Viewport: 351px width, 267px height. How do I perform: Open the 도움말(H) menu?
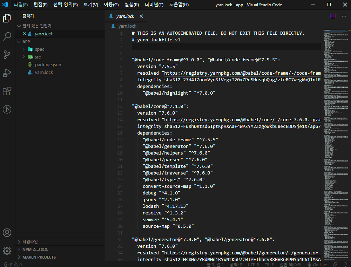click(178, 5)
